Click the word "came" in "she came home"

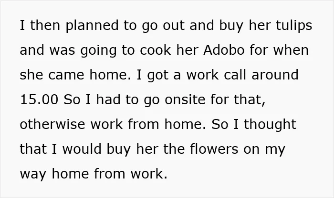click(x=66, y=75)
